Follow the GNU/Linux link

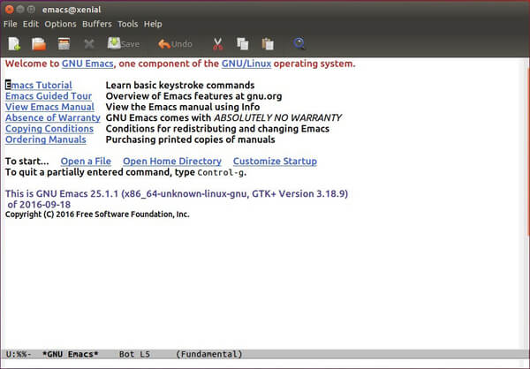click(246, 64)
